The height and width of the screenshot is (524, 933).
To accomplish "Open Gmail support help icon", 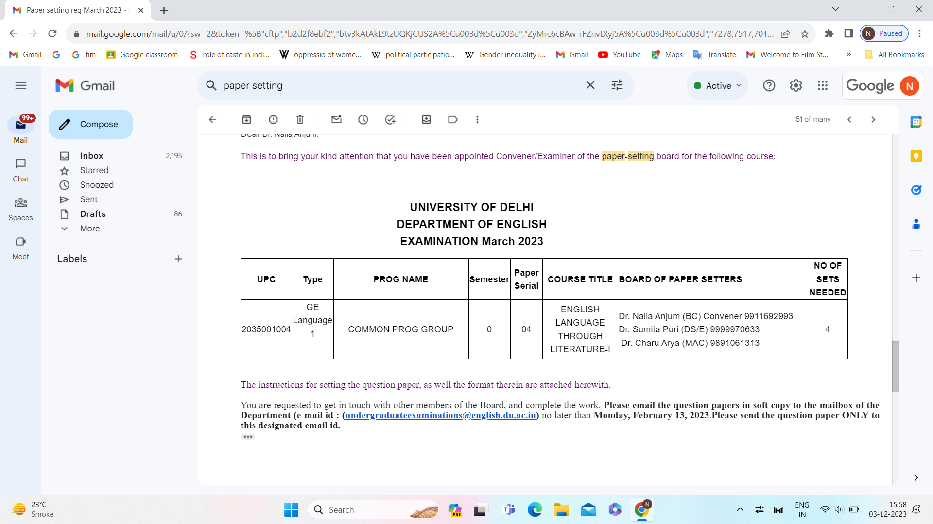I will 769,85.
